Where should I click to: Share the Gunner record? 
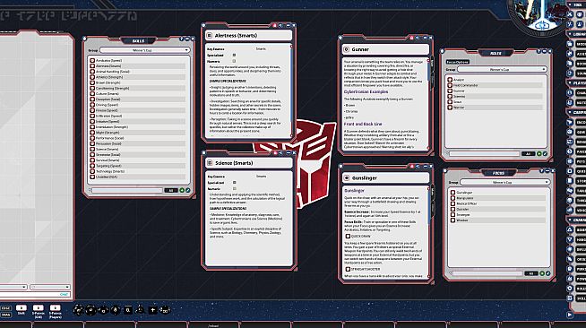coord(418,39)
